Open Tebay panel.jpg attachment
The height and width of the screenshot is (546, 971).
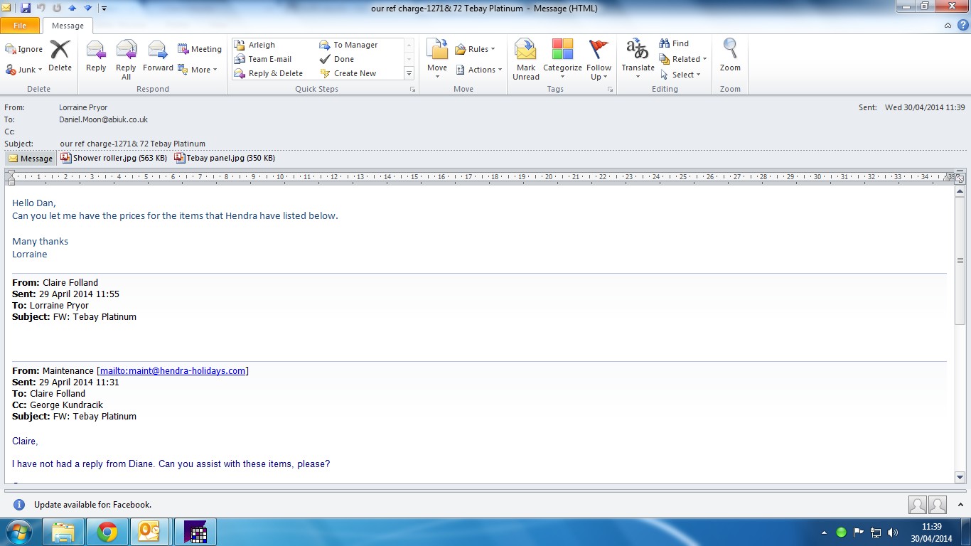(225, 158)
